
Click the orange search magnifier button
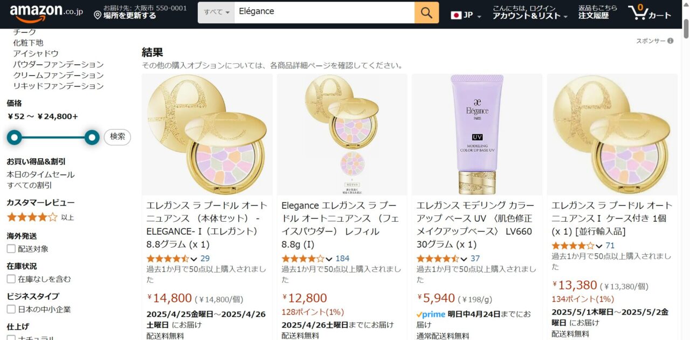(x=426, y=12)
